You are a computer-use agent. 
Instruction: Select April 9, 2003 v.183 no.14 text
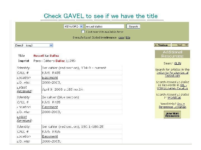click(x=63, y=89)
